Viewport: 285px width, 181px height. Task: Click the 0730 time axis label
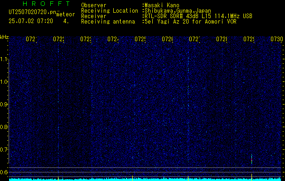(277, 39)
